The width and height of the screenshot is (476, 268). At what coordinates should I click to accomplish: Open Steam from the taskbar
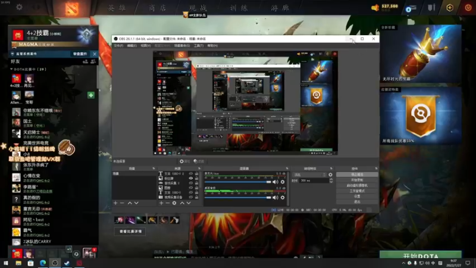pyautogui.click(x=67, y=263)
